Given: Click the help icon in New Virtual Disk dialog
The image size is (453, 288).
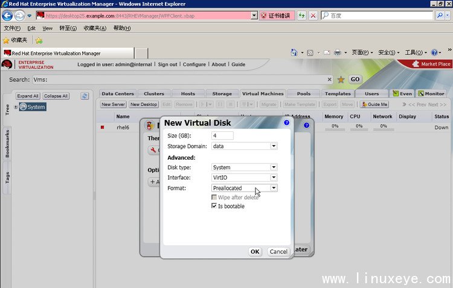Looking at the screenshot, I should tap(286, 122).
